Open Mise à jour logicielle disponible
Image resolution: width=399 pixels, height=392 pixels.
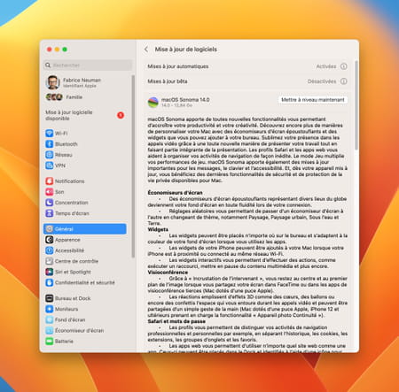85,115
